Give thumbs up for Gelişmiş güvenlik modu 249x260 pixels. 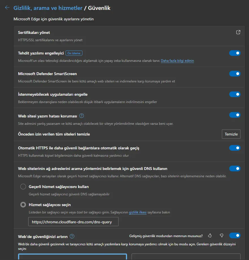210,236
